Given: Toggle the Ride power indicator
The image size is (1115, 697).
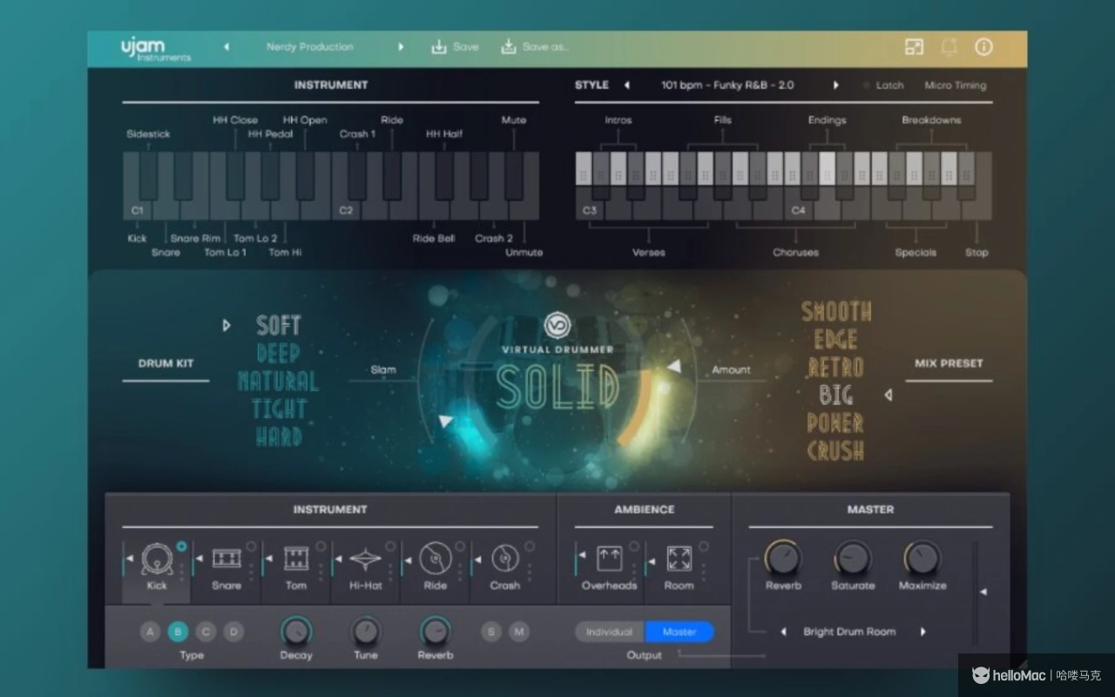Looking at the screenshot, I should (460, 546).
